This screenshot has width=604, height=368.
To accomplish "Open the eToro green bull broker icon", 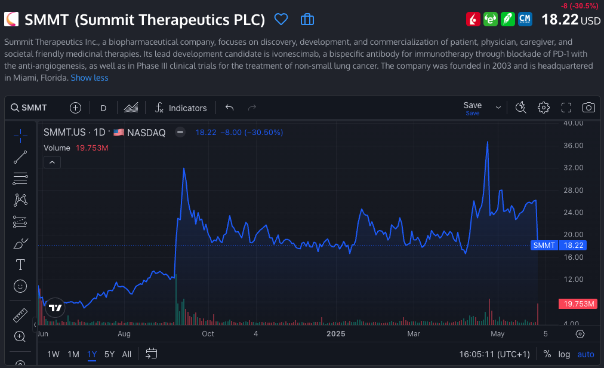I will (x=491, y=19).
